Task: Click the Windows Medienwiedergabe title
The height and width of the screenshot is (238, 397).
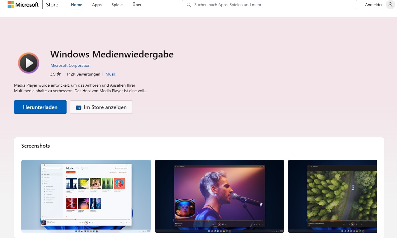Action: pos(112,54)
